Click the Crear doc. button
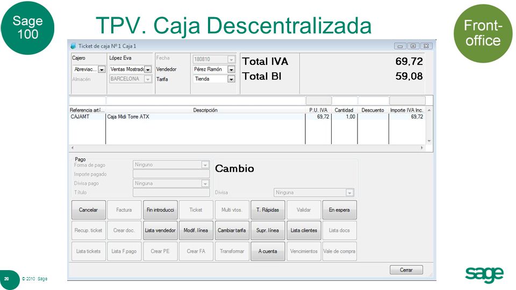Image resolution: width=516 pixels, height=290 pixels. tap(124, 230)
